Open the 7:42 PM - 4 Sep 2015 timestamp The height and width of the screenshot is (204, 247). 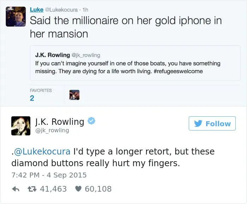tap(49, 175)
